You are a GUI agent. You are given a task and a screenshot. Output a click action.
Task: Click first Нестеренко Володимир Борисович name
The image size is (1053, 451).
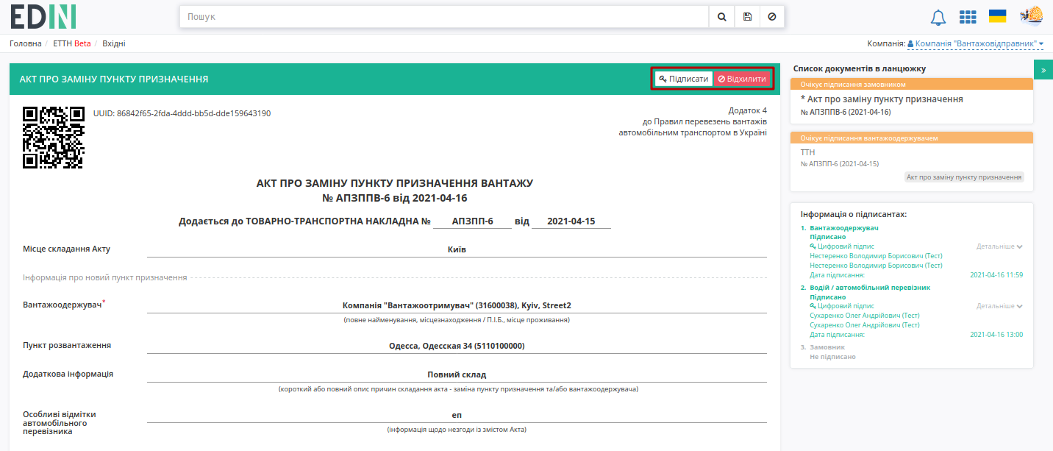876,256
